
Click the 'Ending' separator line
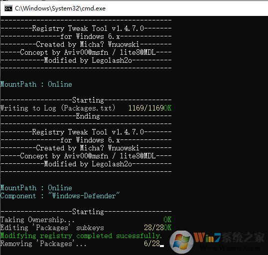tap(86, 116)
